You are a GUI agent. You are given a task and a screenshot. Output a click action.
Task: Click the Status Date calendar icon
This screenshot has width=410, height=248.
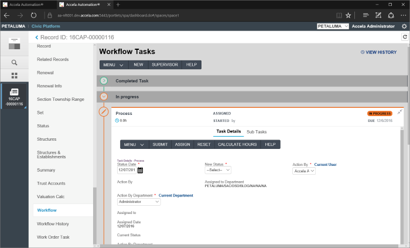pyautogui.click(x=141, y=171)
